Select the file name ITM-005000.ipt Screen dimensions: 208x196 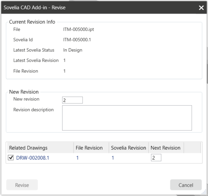(79, 29)
